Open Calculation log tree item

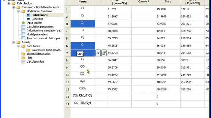[35, 62]
